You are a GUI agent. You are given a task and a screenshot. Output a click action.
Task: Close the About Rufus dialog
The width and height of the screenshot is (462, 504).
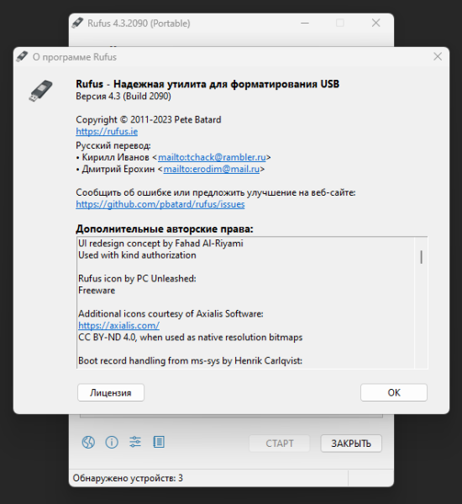[438, 56]
